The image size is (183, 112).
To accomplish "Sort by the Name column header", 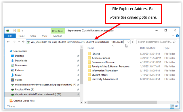I will tap(91, 48).
